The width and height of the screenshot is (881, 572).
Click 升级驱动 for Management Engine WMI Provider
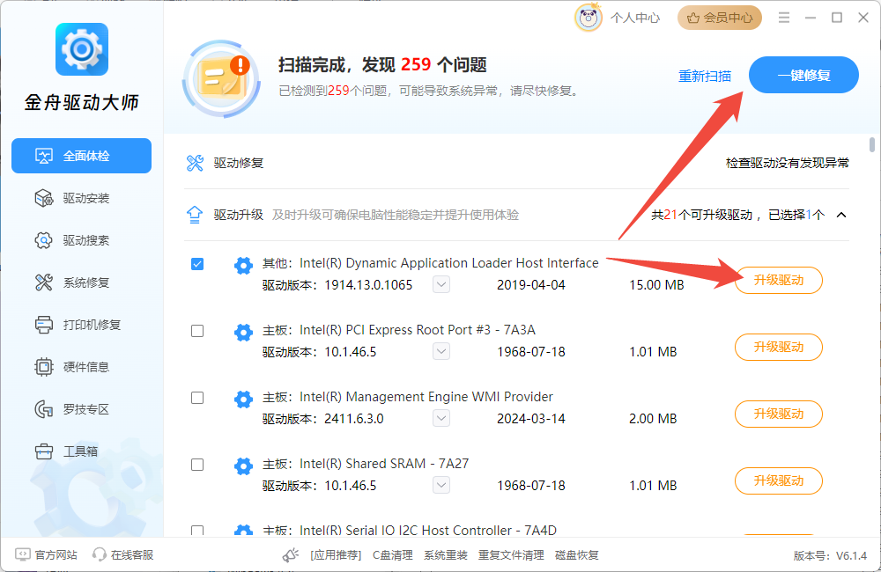(x=779, y=414)
